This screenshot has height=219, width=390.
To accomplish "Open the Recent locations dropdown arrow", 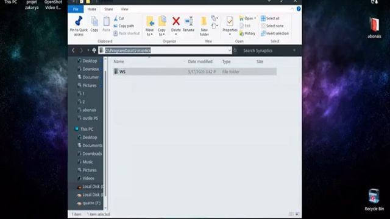I will (x=88, y=50).
